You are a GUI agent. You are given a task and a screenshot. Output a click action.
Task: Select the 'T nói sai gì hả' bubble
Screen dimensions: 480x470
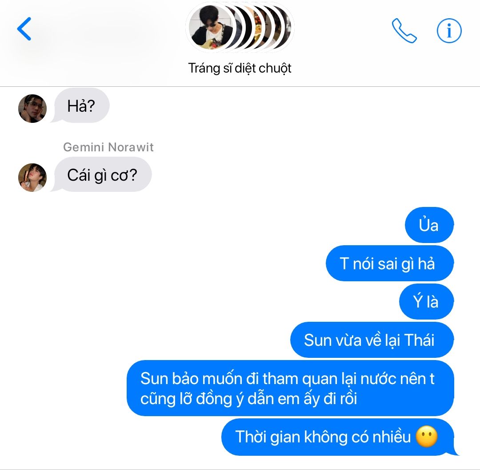tap(390, 263)
